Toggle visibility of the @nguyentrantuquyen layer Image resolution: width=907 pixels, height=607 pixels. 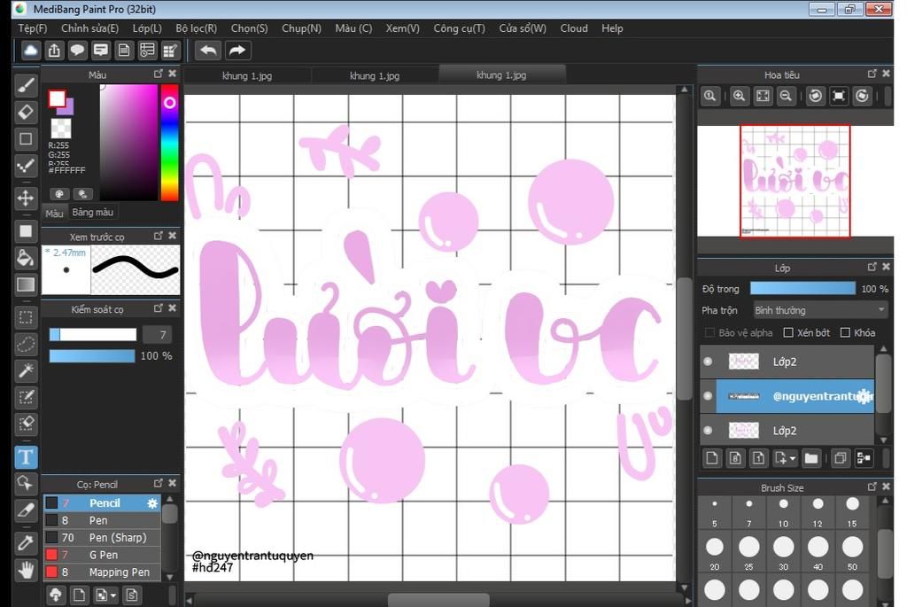coord(708,396)
